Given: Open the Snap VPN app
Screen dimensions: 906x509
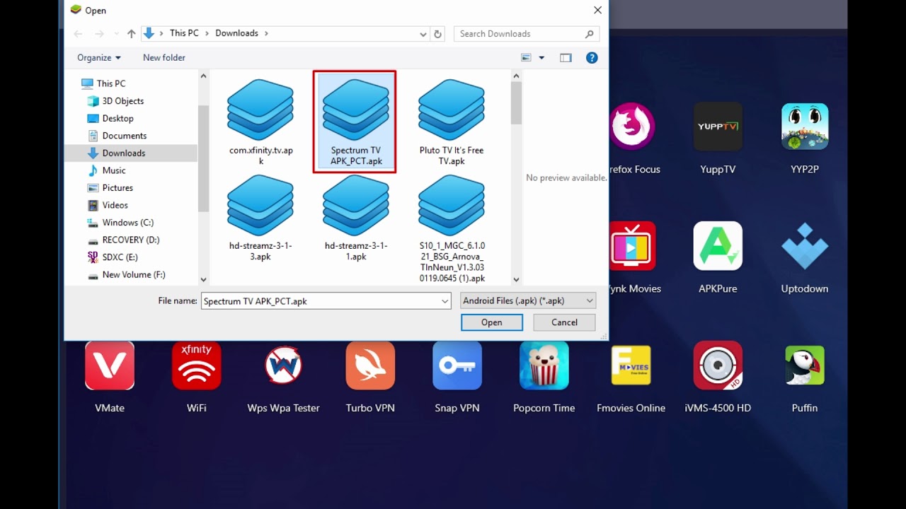Looking at the screenshot, I should point(457,365).
